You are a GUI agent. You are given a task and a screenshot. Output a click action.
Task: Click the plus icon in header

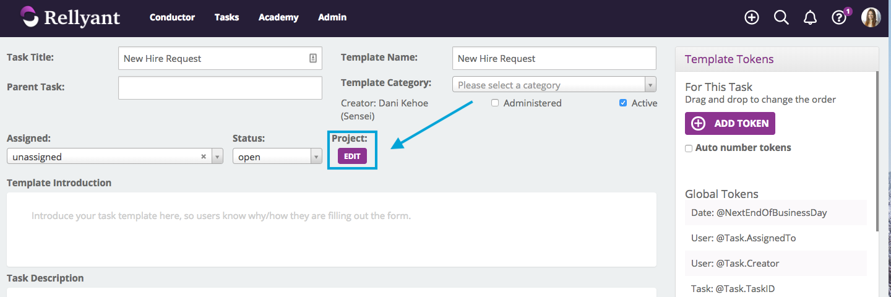pos(751,17)
